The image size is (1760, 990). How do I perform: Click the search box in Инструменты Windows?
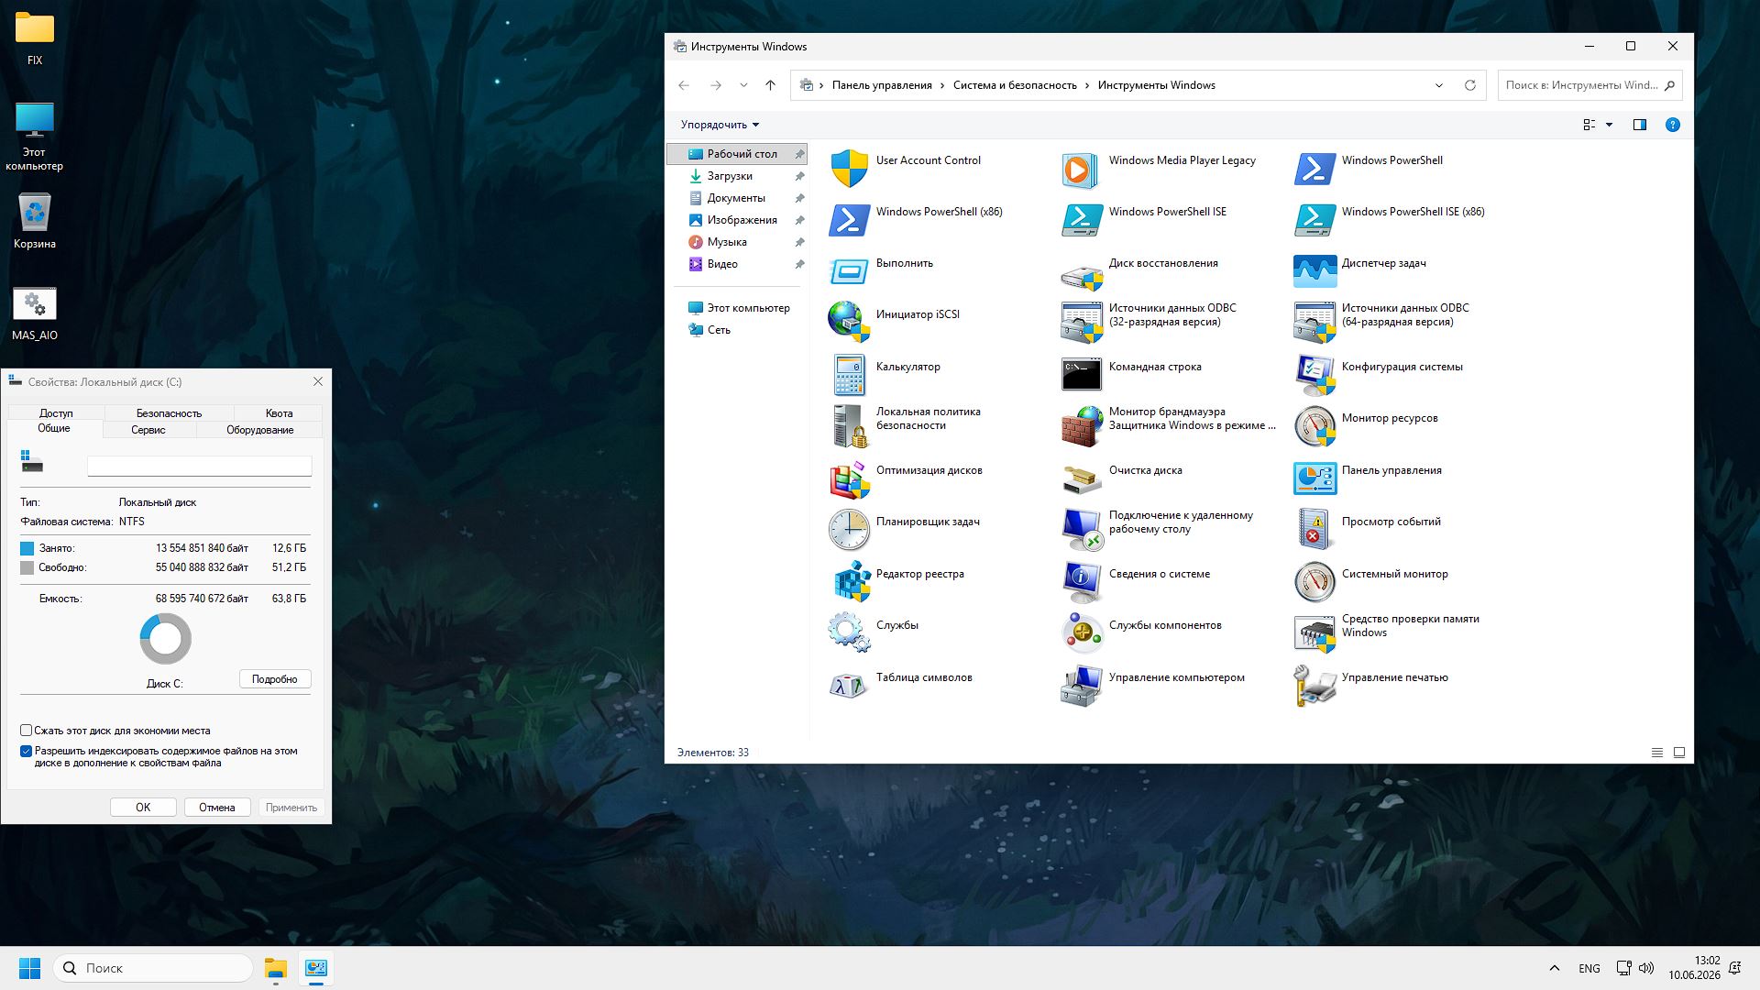(x=1589, y=85)
